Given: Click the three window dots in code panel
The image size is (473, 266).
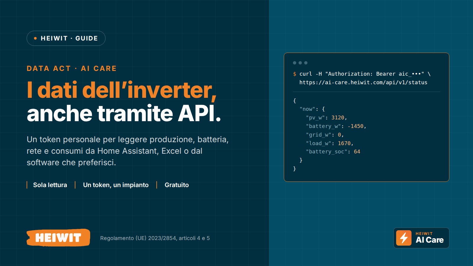Looking at the screenshot, I should 300,63.
